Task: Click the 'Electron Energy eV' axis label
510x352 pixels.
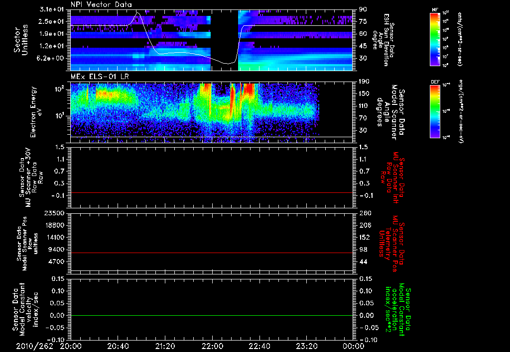Action: pos(36,112)
